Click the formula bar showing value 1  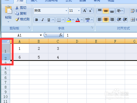click(x=101, y=35)
